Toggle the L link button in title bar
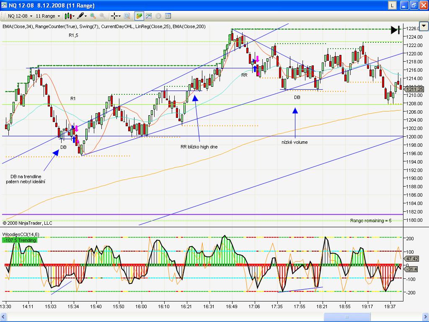Screen dimensions: 429x322 click(x=392, y=5)
